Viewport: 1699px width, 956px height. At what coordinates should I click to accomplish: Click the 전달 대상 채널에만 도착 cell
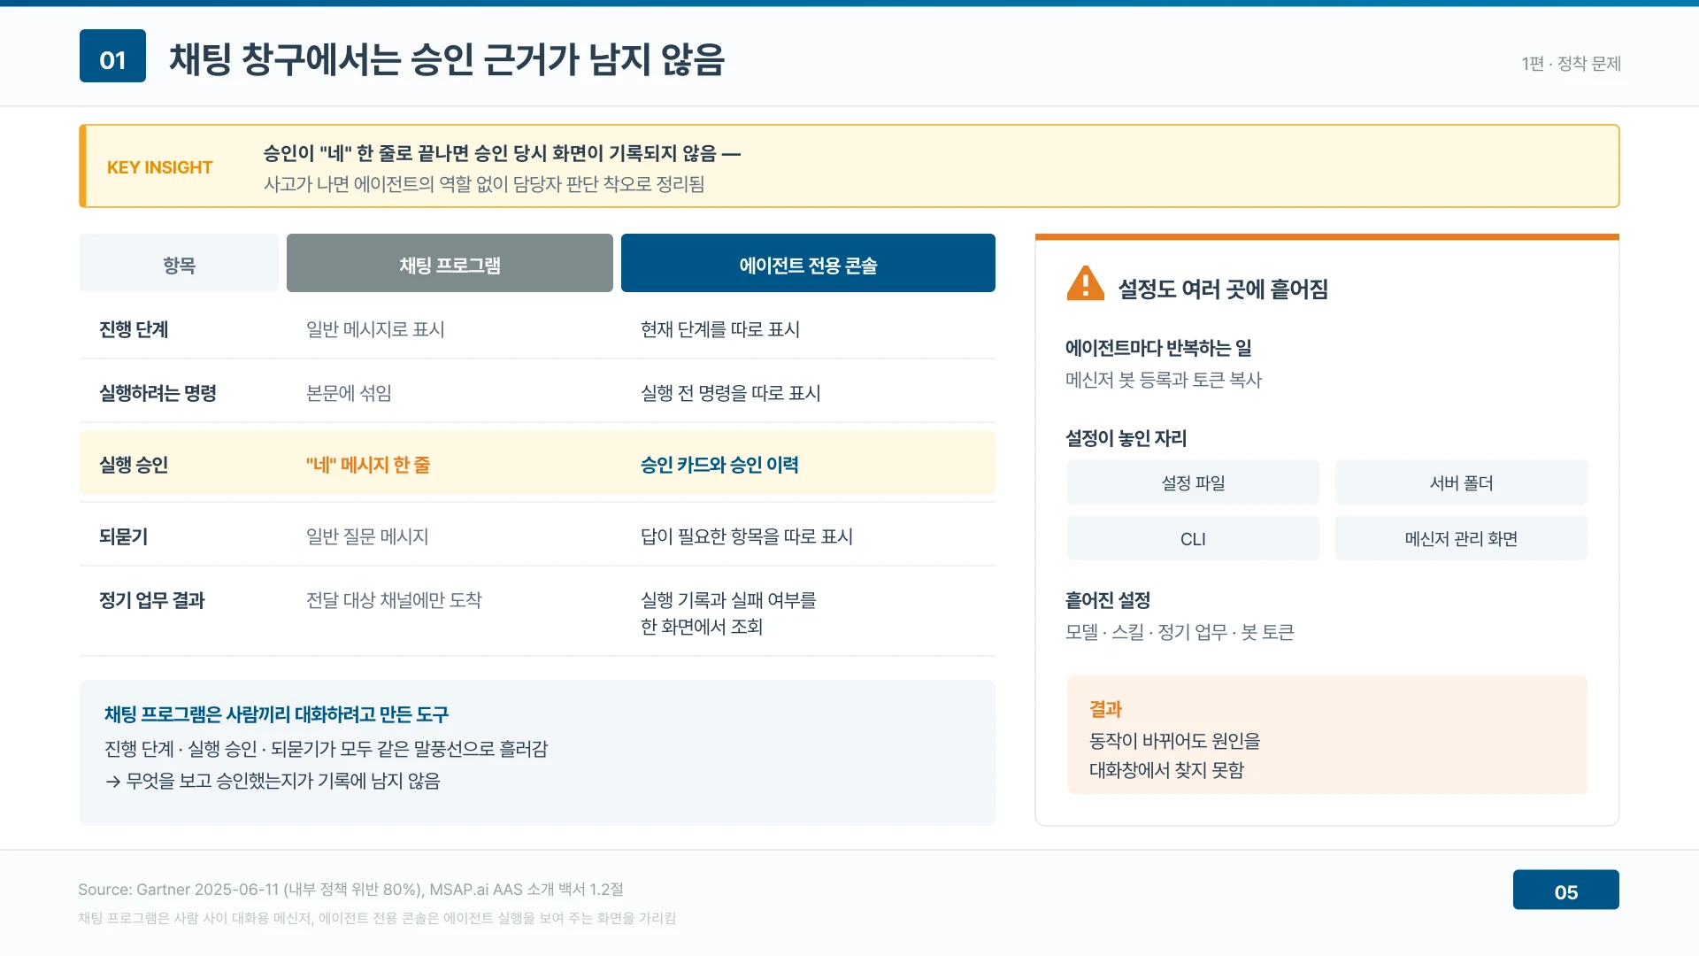[x=394, y=600]
